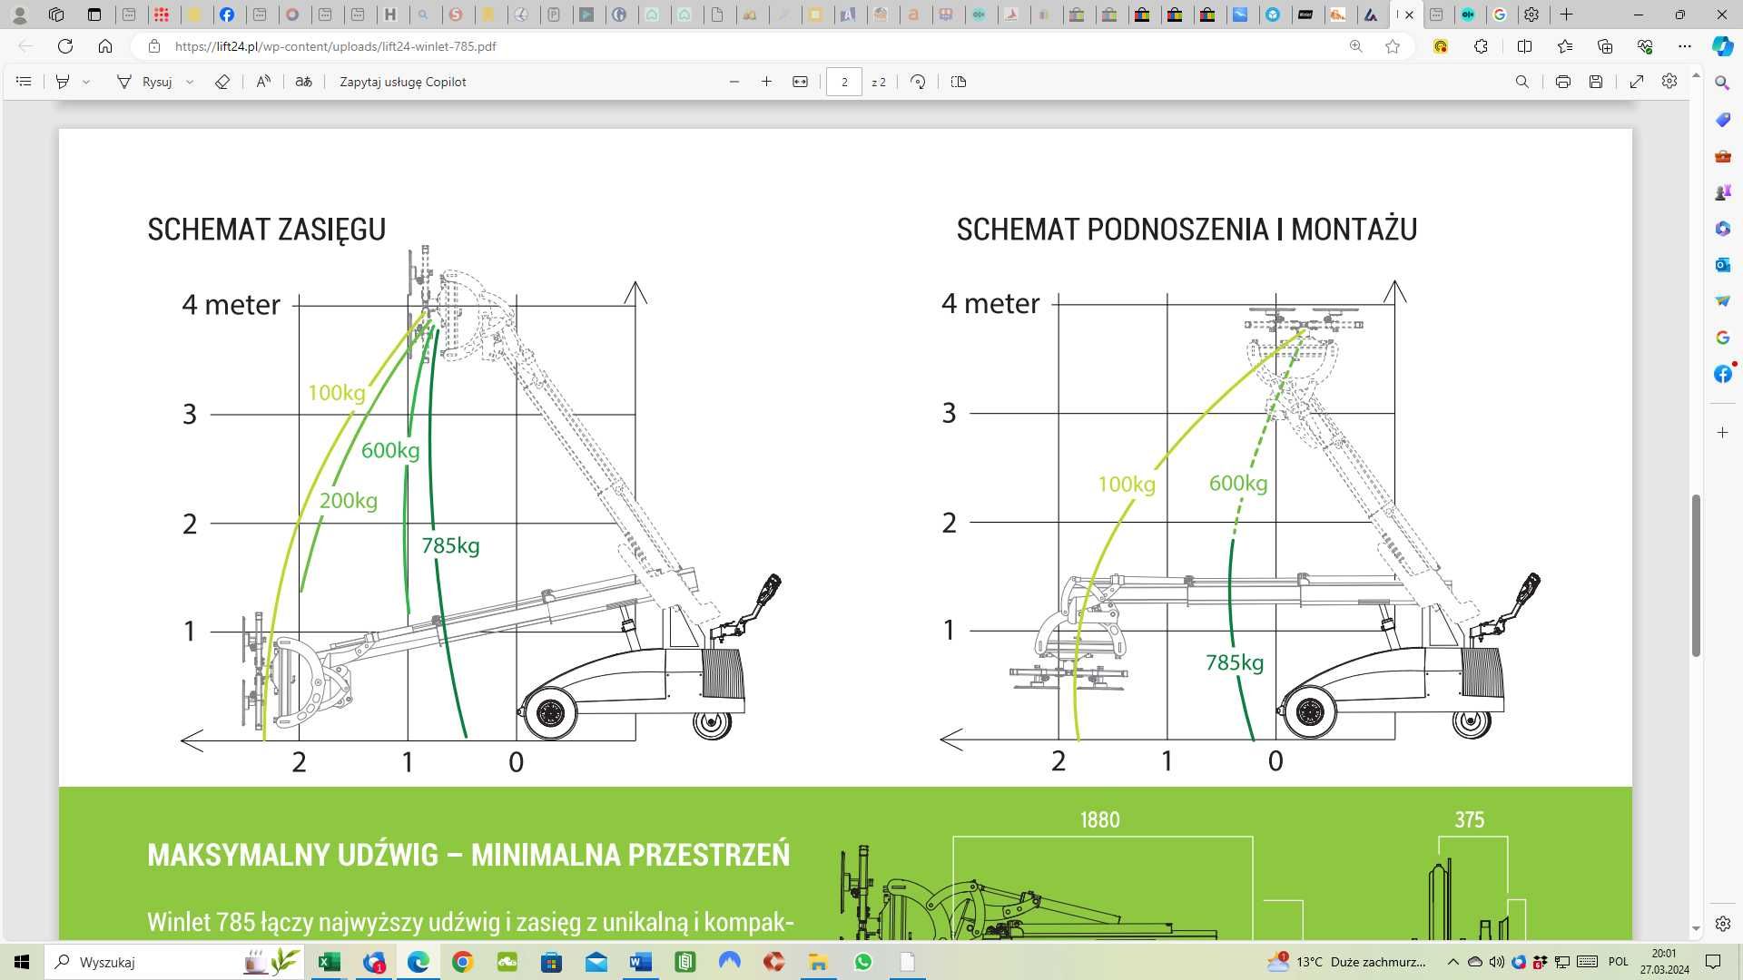Close the active PDF tab
Image resolution: width=1743 pixels, height=980 pixels.
click(x=1410, y=15)
